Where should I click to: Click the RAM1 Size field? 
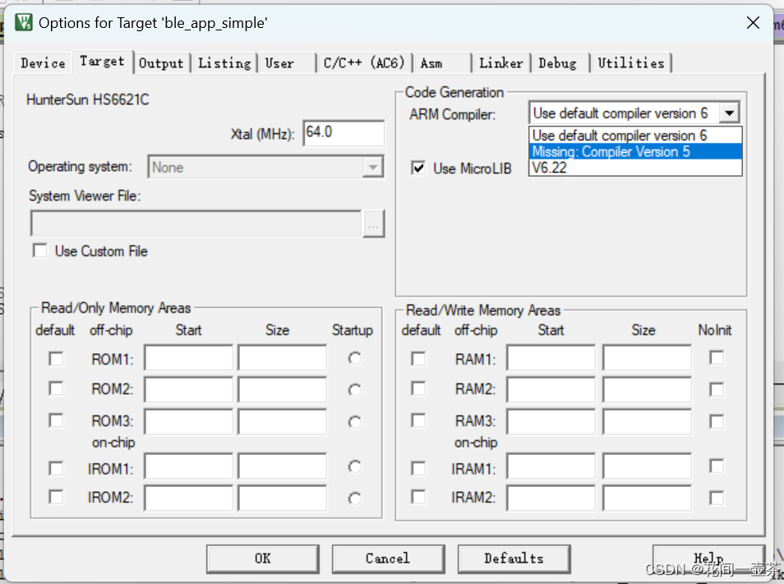coord(647,357)
